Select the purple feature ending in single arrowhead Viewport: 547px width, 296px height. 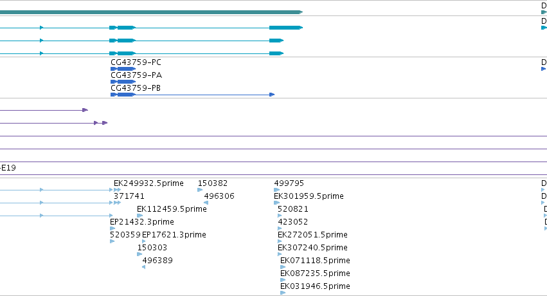[44, 110]
